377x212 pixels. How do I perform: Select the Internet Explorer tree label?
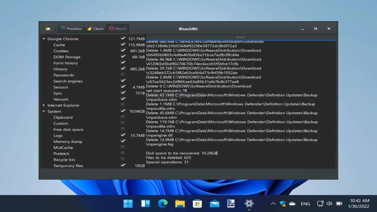(63, 105)
